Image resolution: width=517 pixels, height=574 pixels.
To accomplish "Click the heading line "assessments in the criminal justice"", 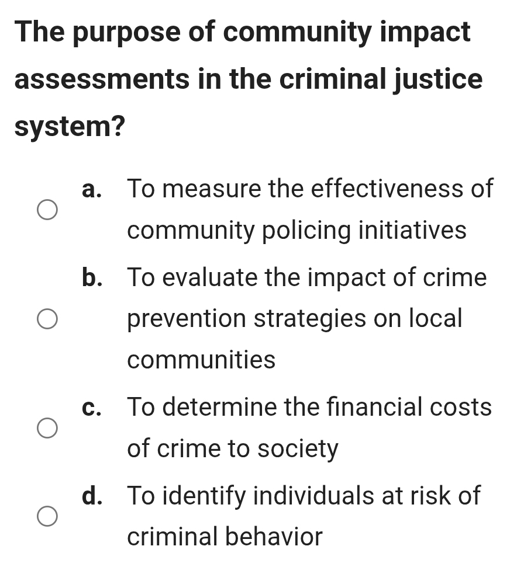I will (249, 79).
